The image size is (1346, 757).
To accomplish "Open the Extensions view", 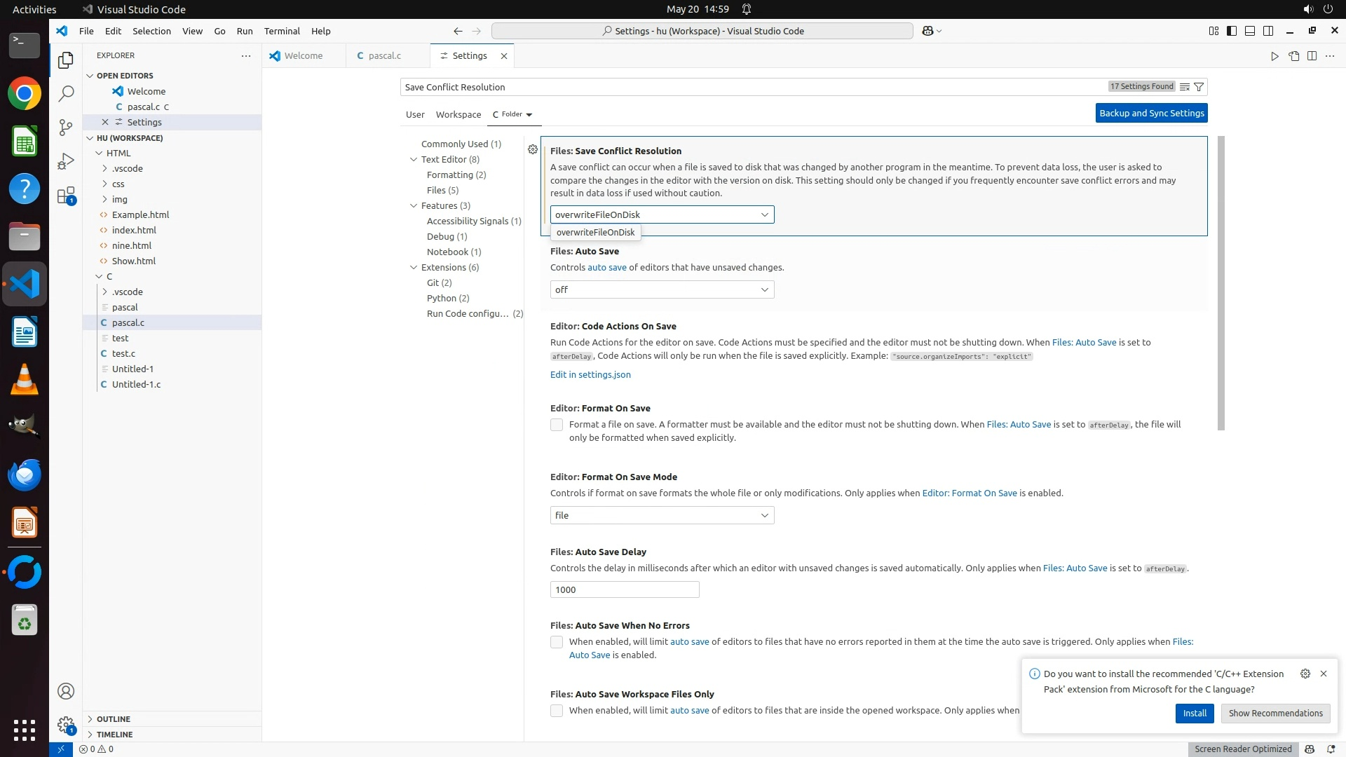I will (x=66, y=196).
